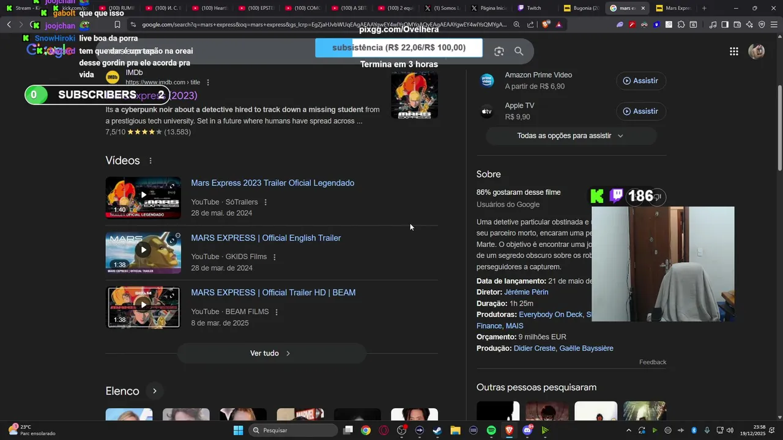Viewport: 783px width, 440px height.
Task: Expand Todas as opções para assistir
Action: [570, 136]
